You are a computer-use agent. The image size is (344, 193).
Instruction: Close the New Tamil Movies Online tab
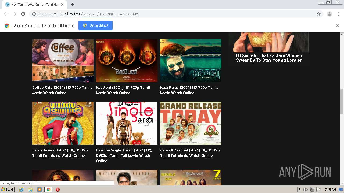click(x=62, y=5)
